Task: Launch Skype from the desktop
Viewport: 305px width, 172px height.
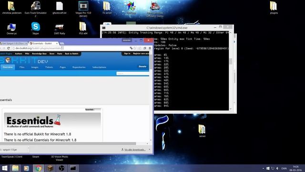Action: (x=36, y=29)
